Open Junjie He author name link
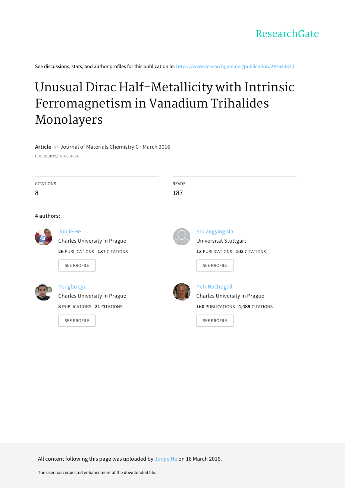The height and width of the screenshot is (488, 345). coord(69,232)
